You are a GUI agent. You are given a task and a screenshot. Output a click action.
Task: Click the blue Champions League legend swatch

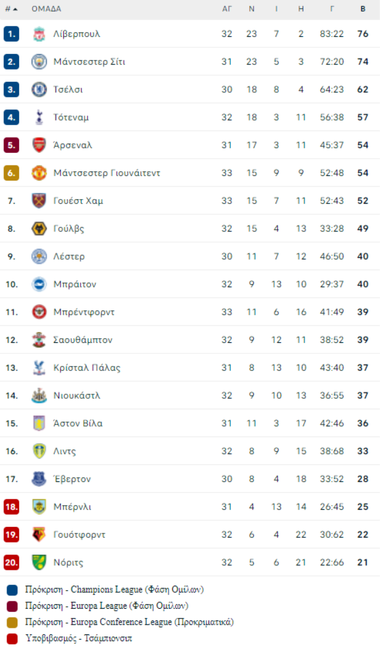pyautogui.click(x=12, y=590)
